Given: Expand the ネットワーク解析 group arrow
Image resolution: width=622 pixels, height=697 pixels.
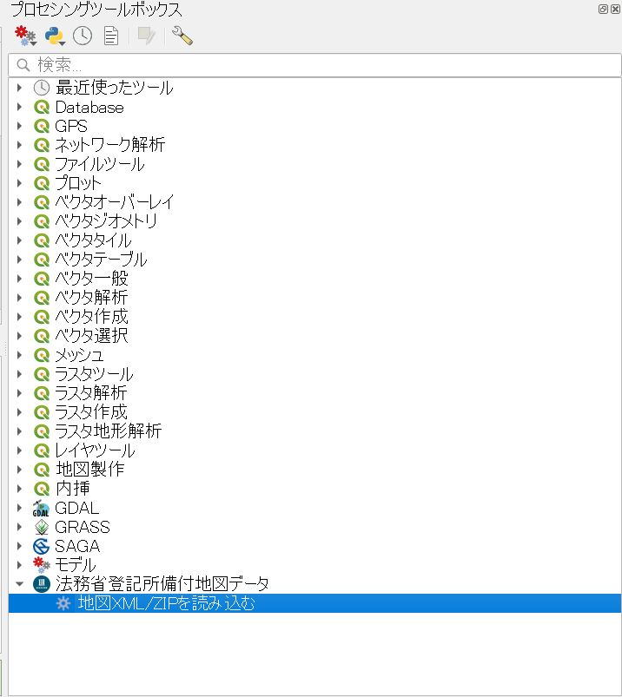Looking at the screenshot, I should click(x=19, y=145).
